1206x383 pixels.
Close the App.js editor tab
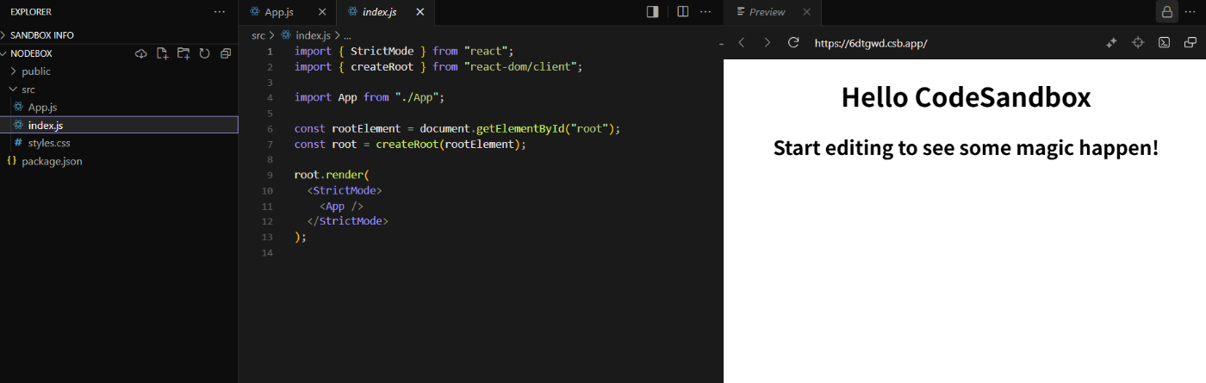point(322,12)
